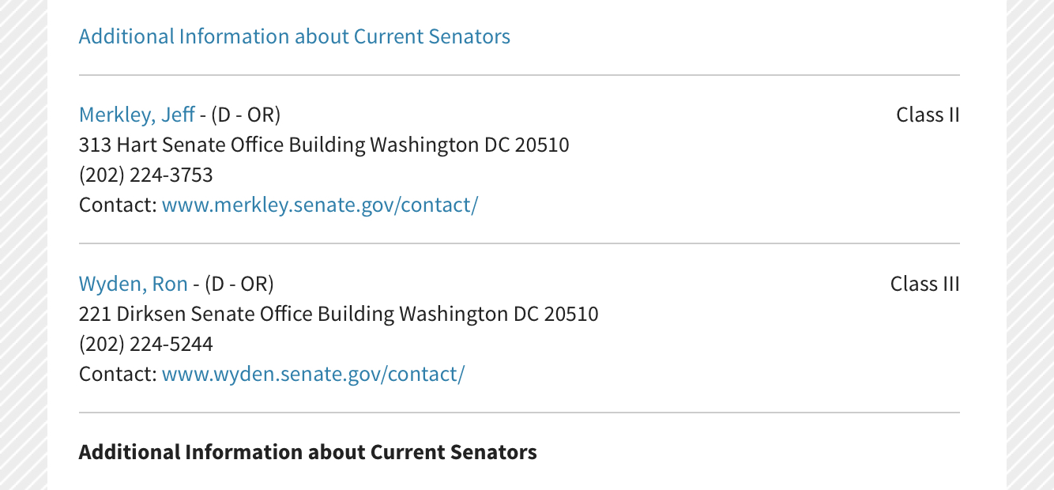Click the (D - OR) text beside Wyden
This screenshot has height=490, width=1054.
point(239,284)
